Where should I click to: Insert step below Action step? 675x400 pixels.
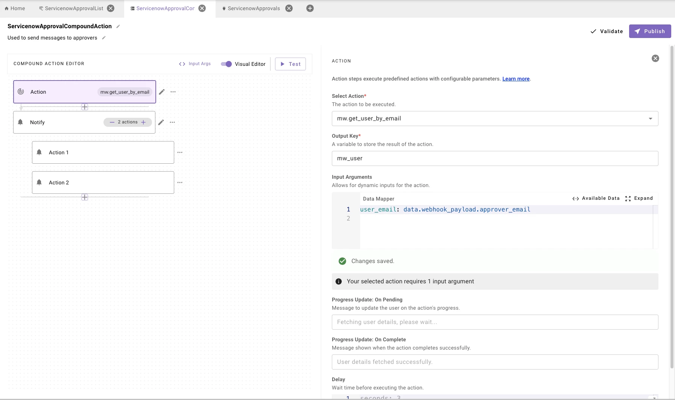tap(85, 107)
